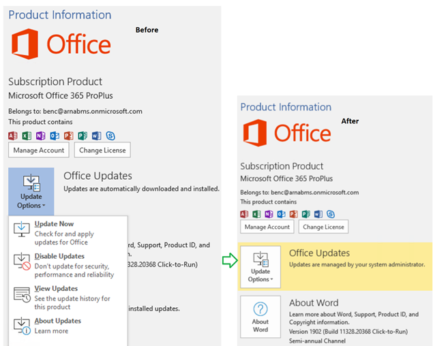The width and height of the screenshot is (433, 346).
Task: Click Change License in After panel
Action: coord(323,227)
